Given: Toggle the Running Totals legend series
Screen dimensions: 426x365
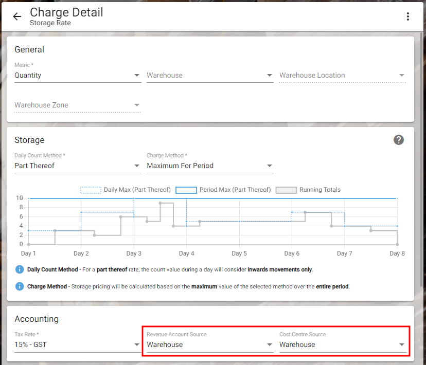Looking at the screenshot, I should 308,190.
